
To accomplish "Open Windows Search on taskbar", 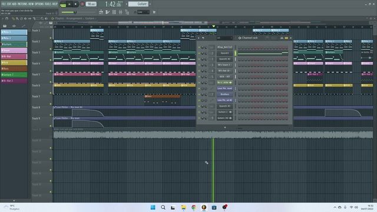I will click(163, 207).
